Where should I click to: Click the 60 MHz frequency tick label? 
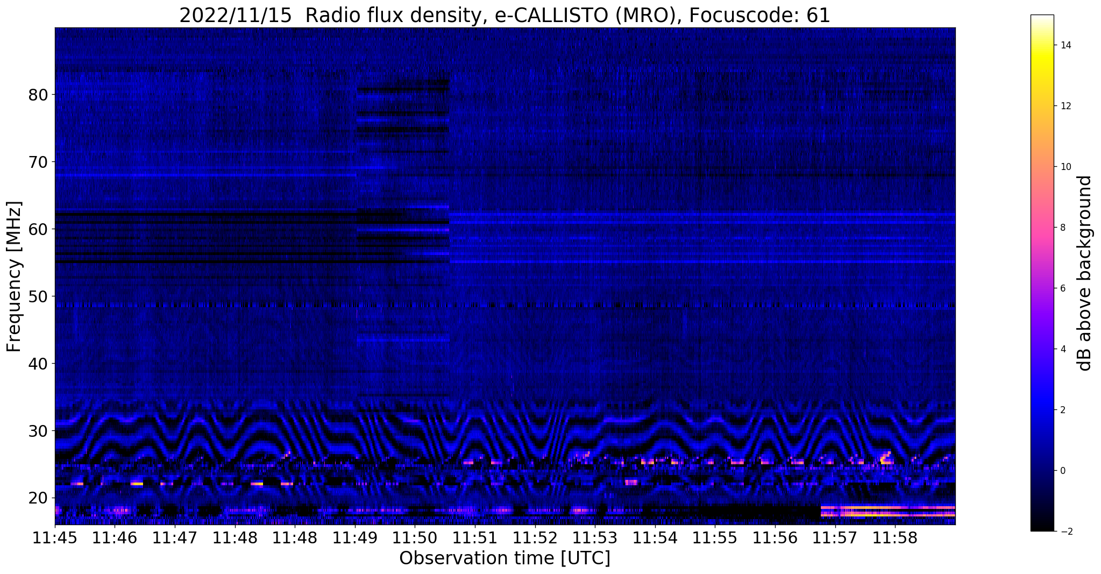click(x=38, y=229)
